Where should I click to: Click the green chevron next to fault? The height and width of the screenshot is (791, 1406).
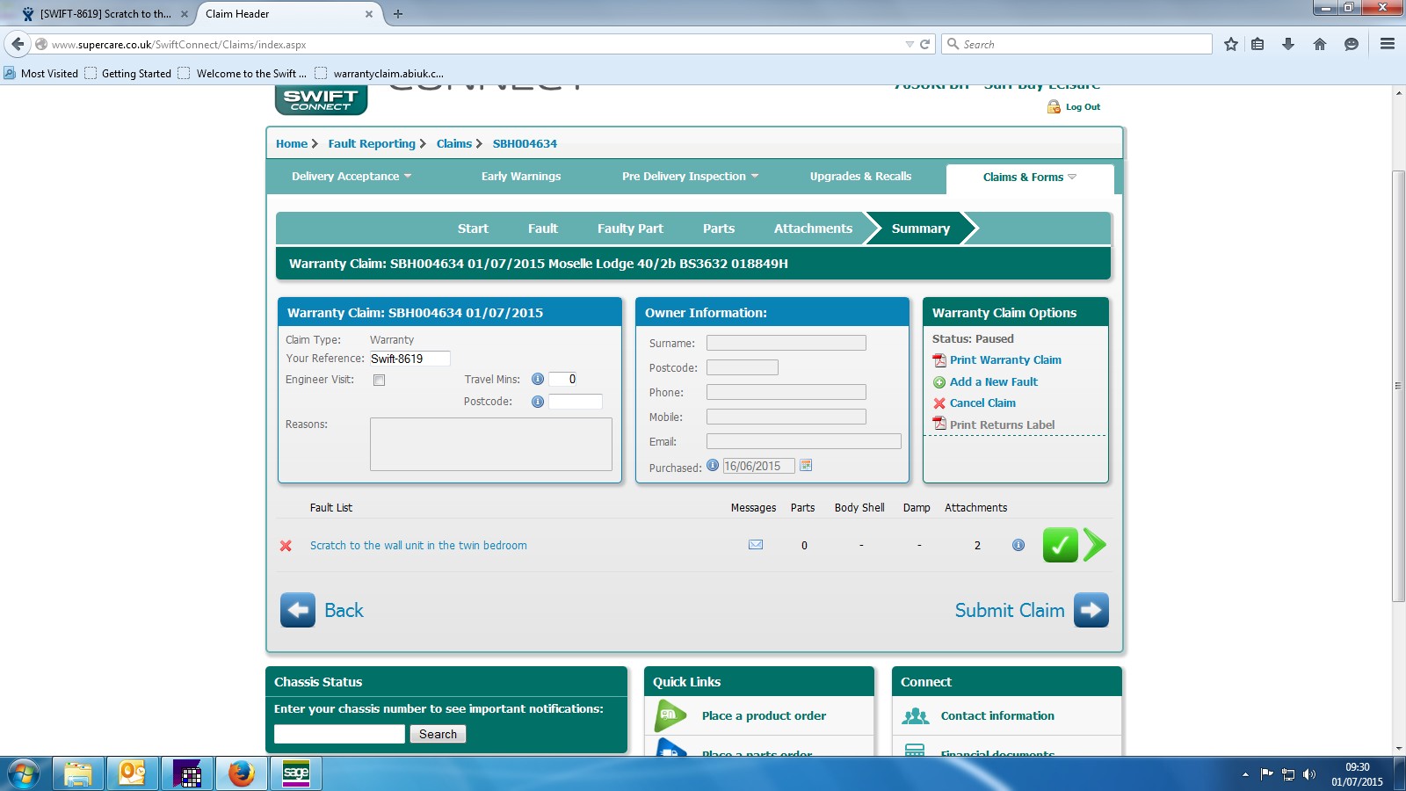1094,545
